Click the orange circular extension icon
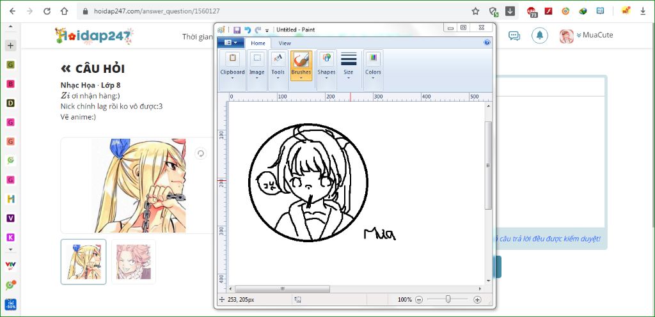 [x=565, y=12]
